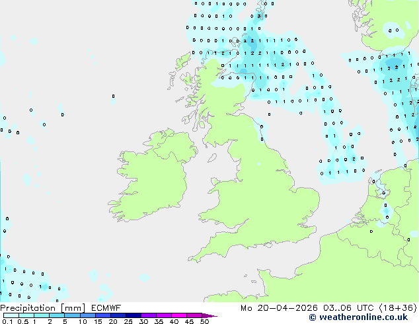Click the '15' legend label

pos(98,321)
